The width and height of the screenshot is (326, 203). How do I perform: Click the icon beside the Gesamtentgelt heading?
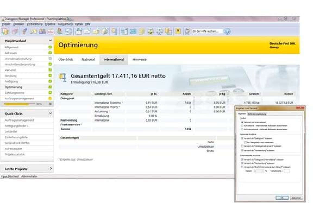pos(62,78)
